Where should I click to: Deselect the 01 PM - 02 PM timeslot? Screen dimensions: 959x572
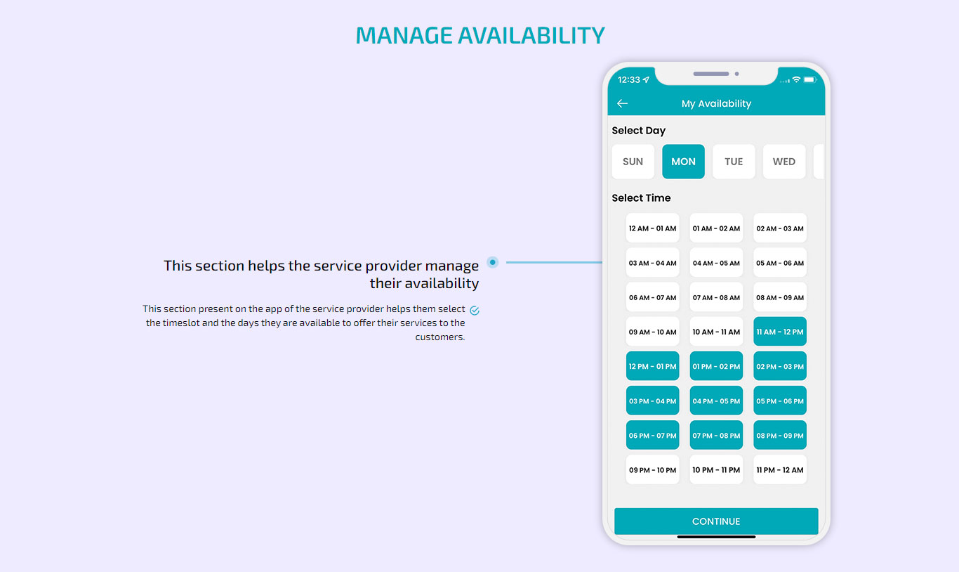(x=716, y=366)
